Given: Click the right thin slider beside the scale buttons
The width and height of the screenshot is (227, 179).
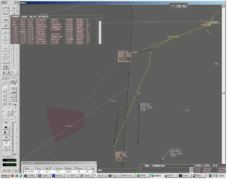Looking at the screenshot, I should 16,56.
